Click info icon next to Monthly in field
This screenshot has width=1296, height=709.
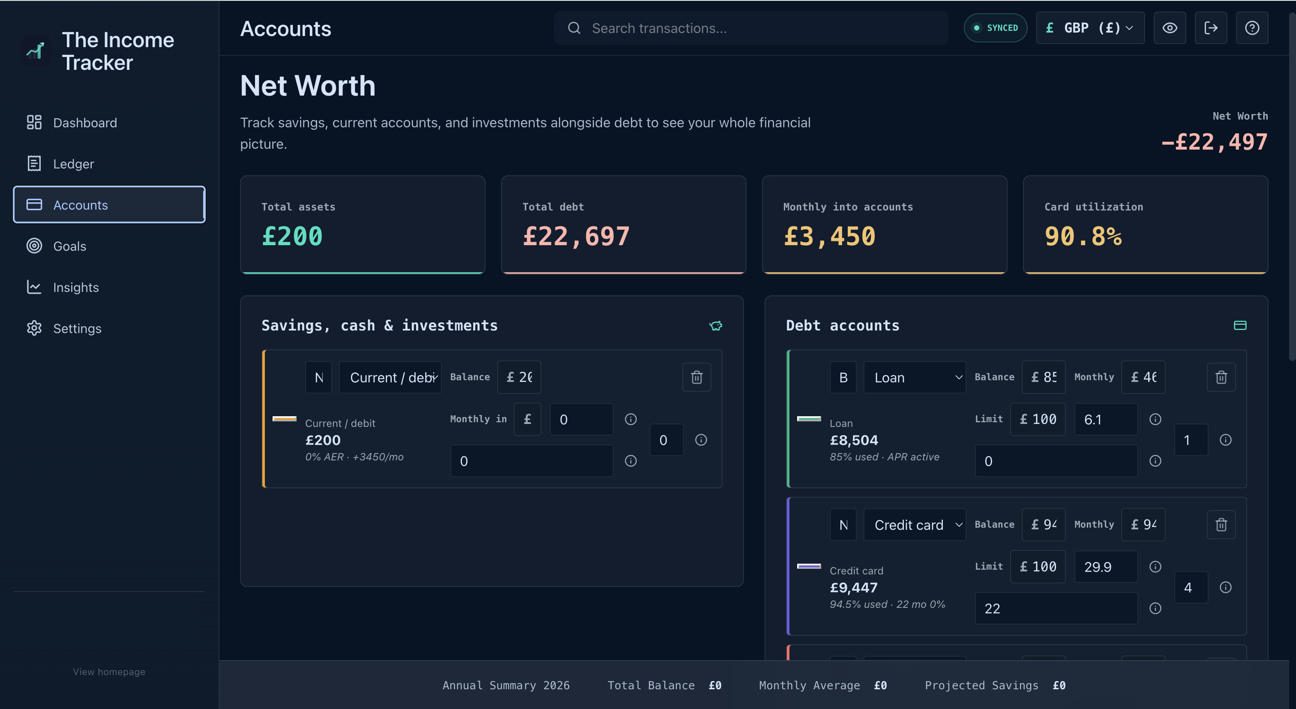click(630, 419)
